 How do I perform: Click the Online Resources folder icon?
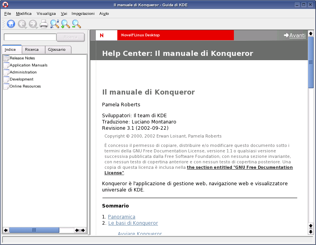[6, 86]
